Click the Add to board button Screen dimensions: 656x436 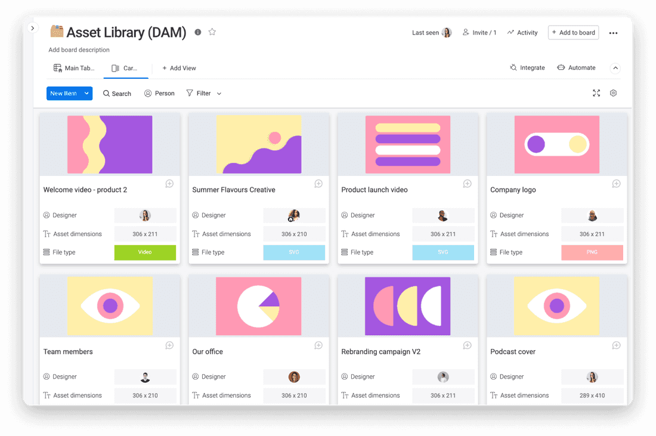tap(573, 33)
